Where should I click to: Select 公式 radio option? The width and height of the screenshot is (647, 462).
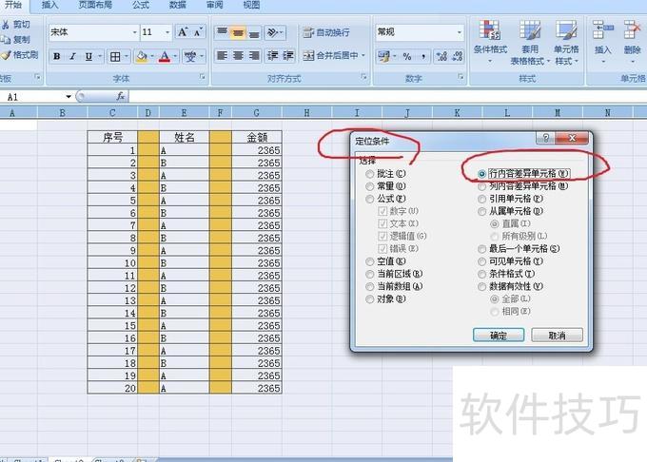click(x=370, y=199)
